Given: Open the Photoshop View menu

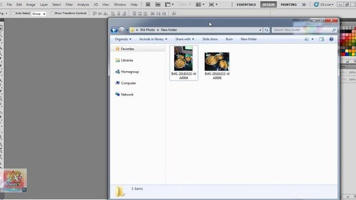Looking at the screenshot, I should pos(106,4).
